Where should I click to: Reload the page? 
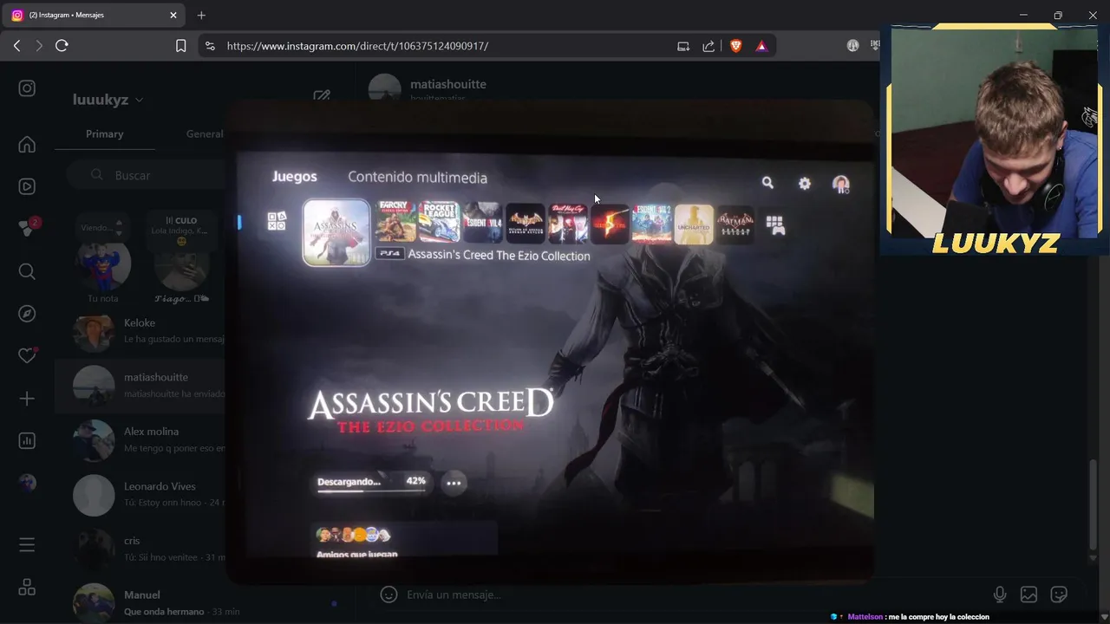62,46
